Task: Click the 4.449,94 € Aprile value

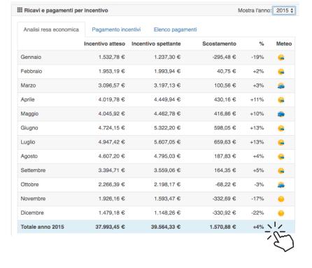Action: pos(167,99)
